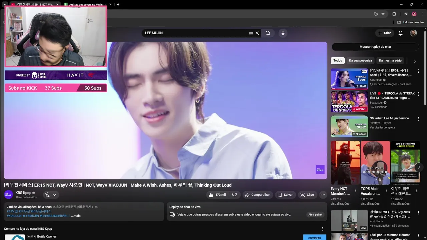Open Todos os favoritos folder
Image resolution: width=427 pixels, height=240 pixels.
tap(411, 22)
